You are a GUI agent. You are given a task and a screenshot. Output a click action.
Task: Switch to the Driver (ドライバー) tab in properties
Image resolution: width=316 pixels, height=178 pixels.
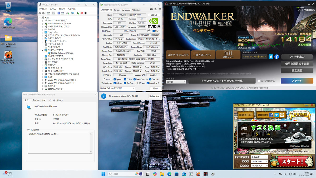(36, 100)
